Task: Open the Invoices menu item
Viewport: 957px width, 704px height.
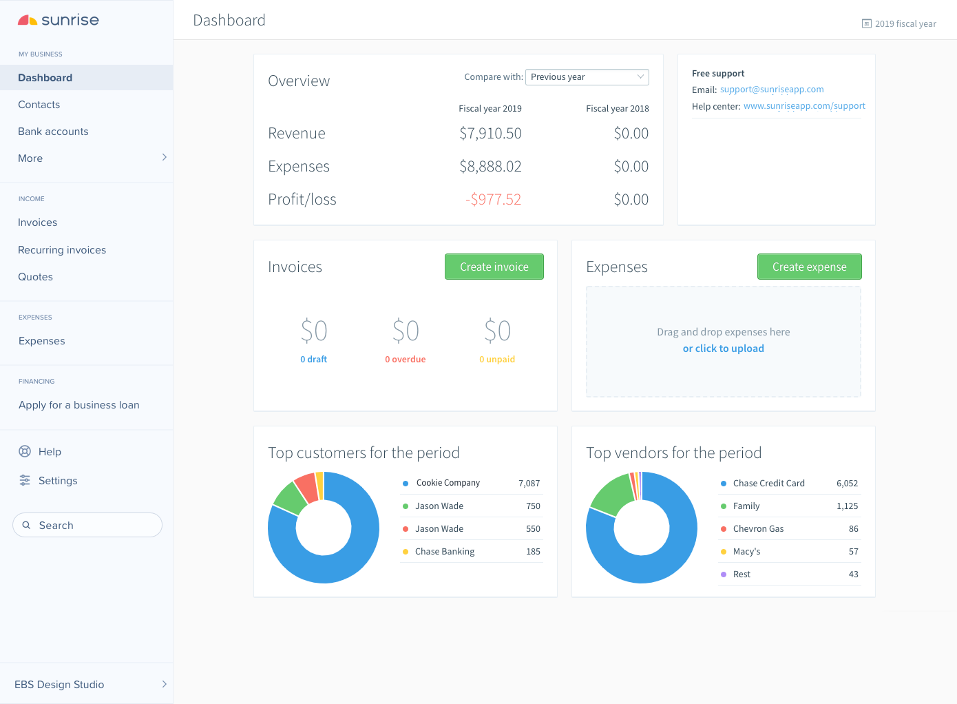Action: tap(37, 222)
